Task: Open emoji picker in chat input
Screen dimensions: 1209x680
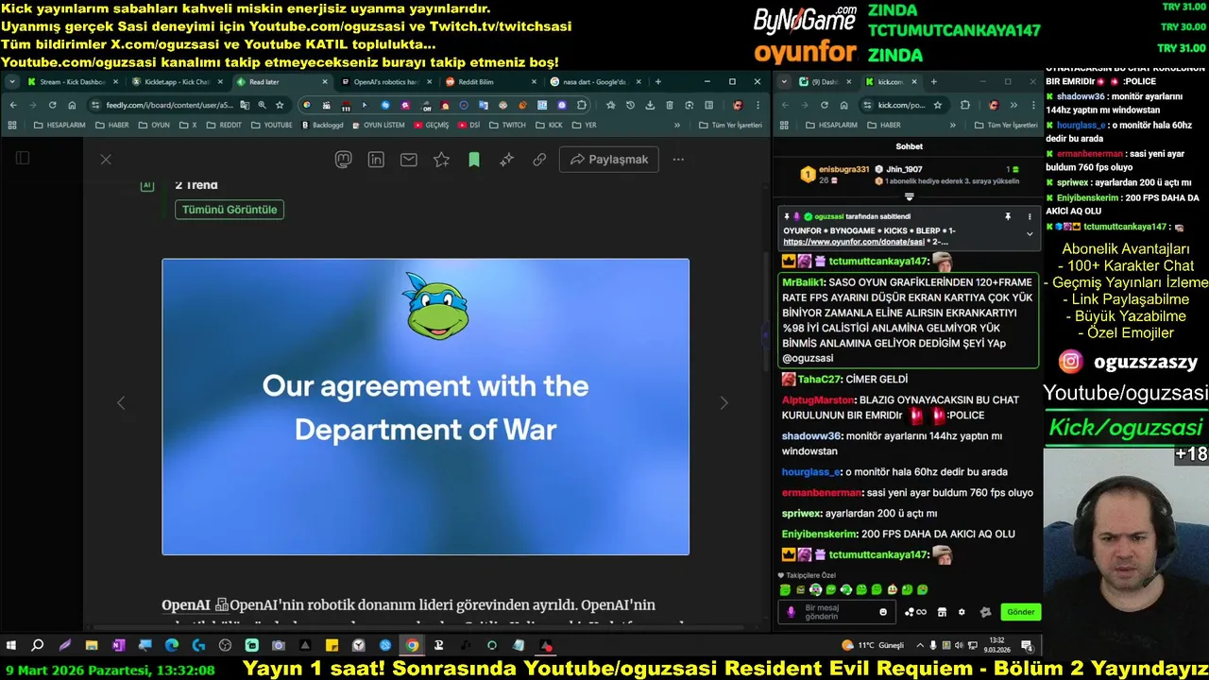Action: (883, 612)
